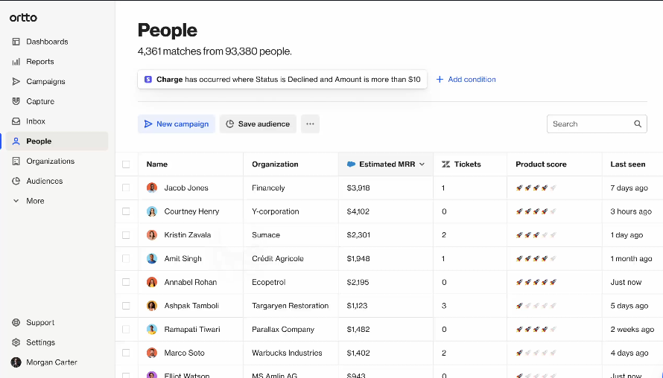Open Morgan Carter profile avatar

(x=16, y=362)
